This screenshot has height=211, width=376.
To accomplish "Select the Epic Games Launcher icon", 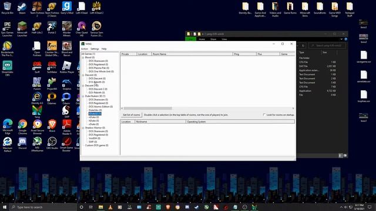I will pyautogui.click(x=8, y=29).
